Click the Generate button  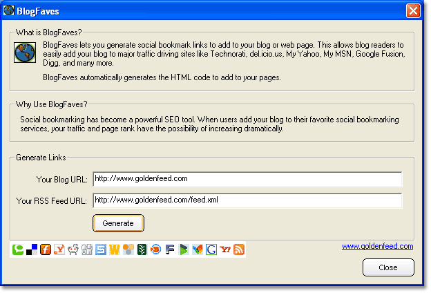[x=118, y=223]
